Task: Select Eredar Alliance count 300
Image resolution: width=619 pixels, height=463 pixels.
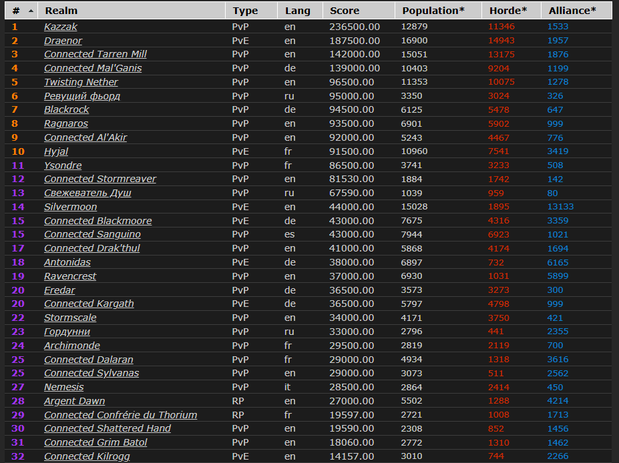Action: pyautogui.click(x=555, y=290)
